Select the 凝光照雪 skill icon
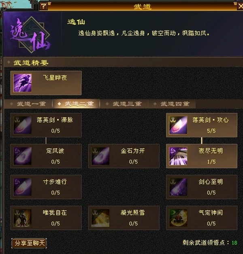This screenshot has height=254, width=243. (x=100, y=218)
